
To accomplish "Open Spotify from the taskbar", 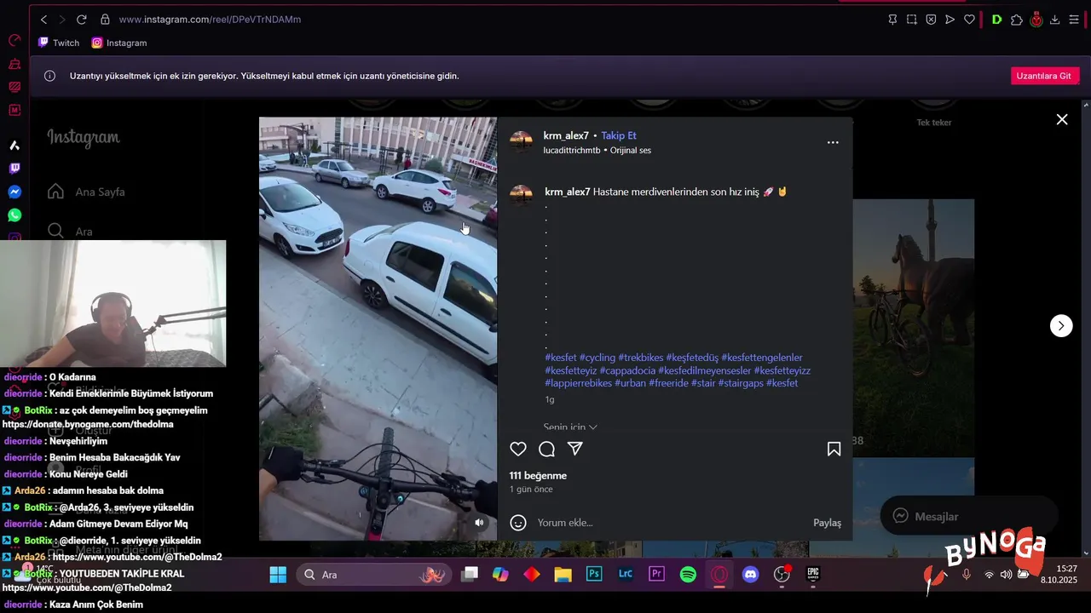I will 688,575.
